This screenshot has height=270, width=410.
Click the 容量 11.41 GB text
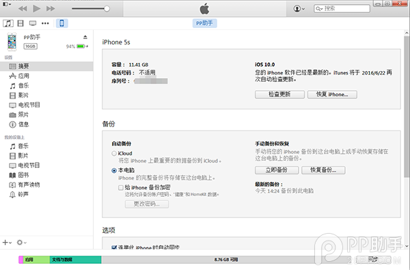point(130,65)
